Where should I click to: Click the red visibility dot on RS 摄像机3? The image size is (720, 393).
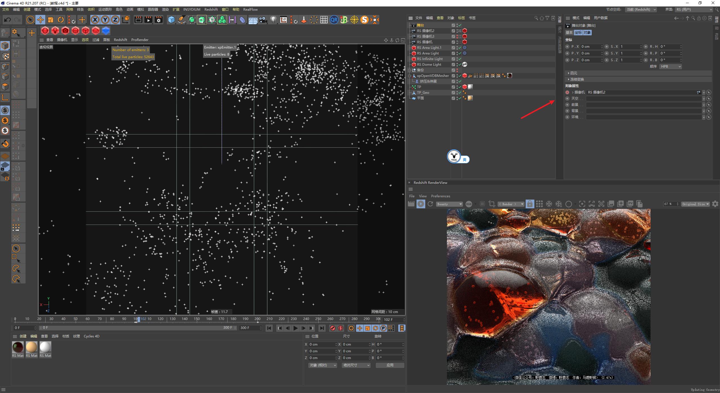coord(457,36)
